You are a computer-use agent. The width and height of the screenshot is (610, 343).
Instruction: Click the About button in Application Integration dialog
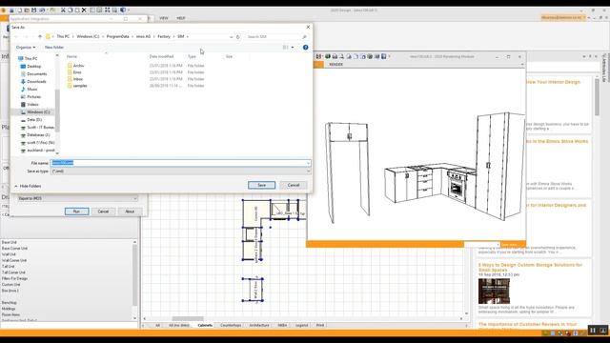pos(130,212)
